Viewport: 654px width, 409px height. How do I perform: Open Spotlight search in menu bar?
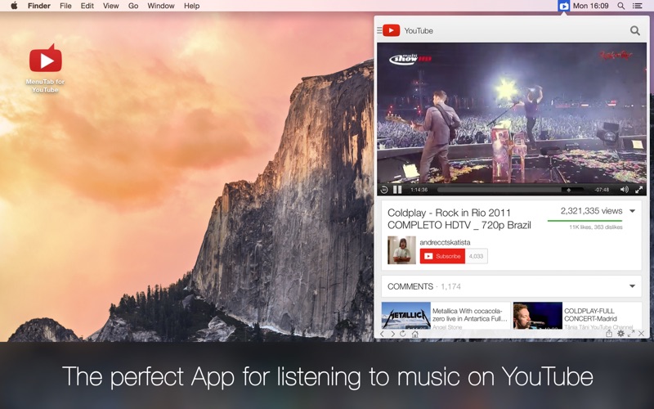click(x=621, y=6)
